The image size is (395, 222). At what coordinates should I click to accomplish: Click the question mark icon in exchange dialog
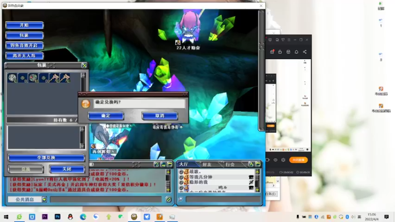click(x=85, y=104)
